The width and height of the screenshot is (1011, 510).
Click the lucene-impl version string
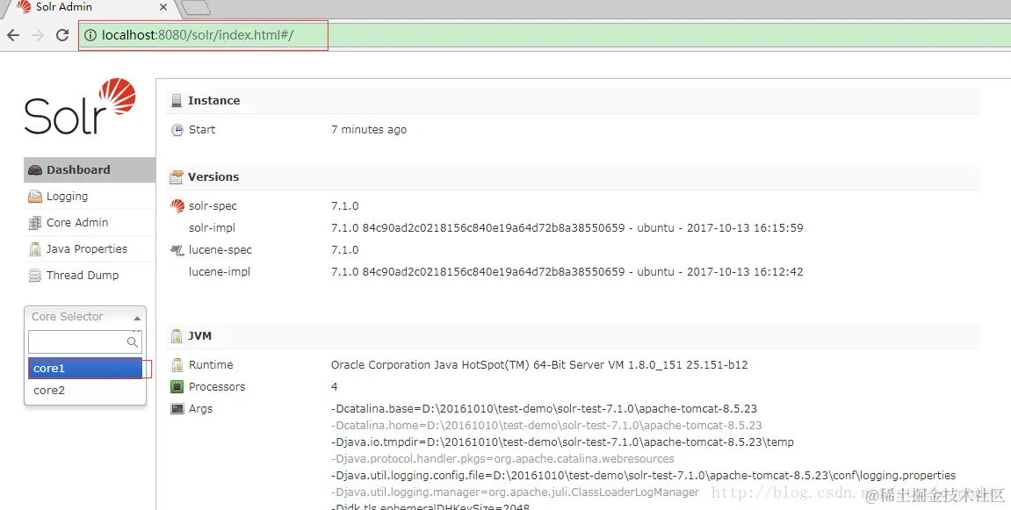(567, 271)
